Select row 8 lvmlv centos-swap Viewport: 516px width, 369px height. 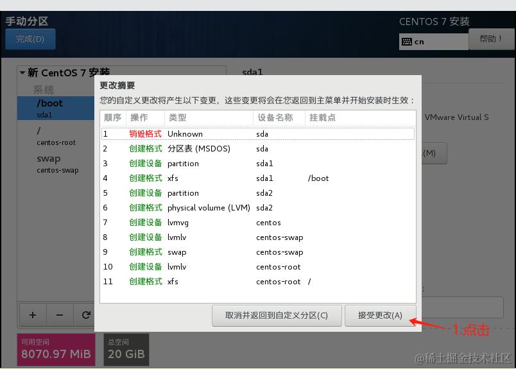pyautogui.click(x=258, y=237)
